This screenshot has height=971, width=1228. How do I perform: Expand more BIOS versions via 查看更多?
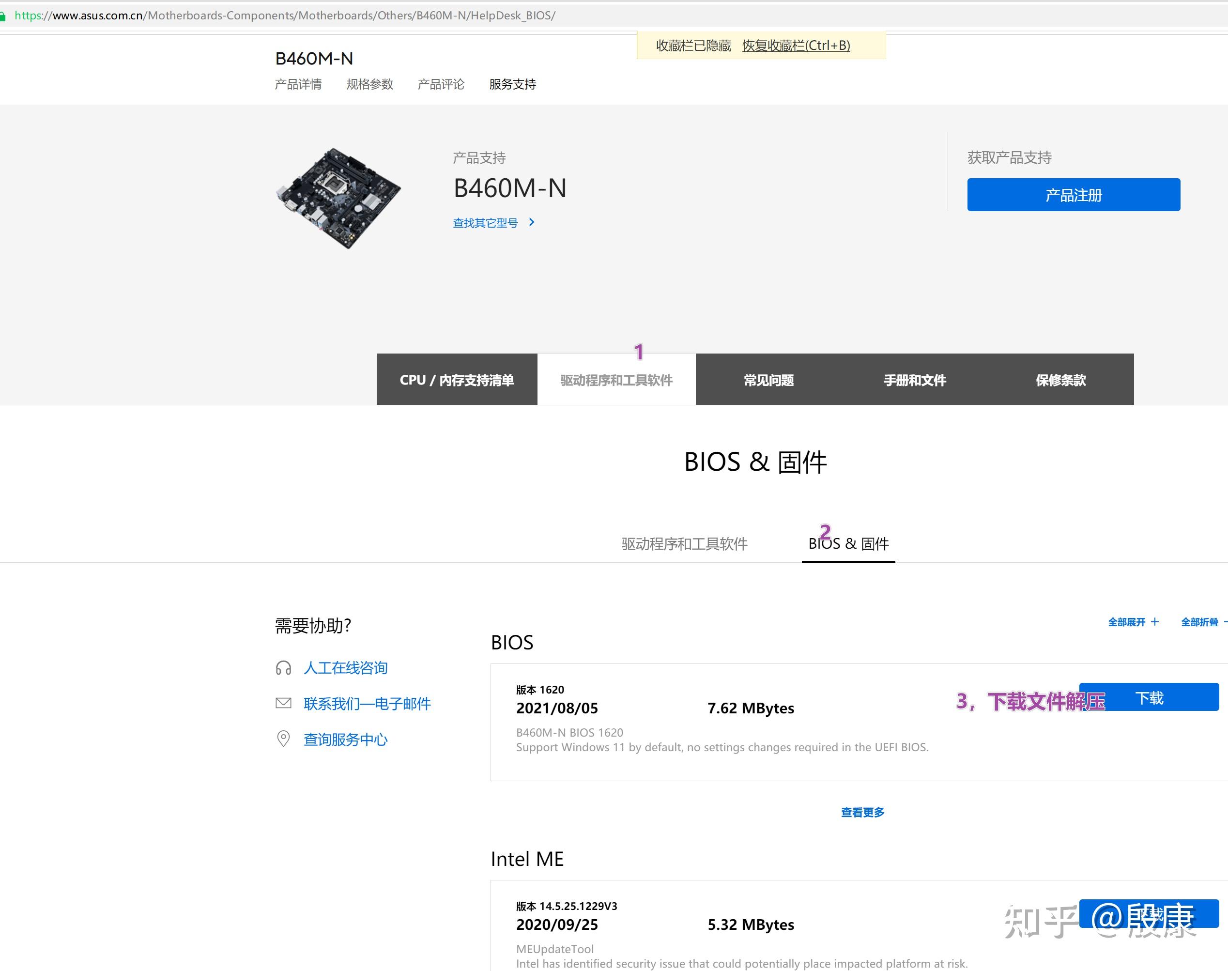pos(862,812)
